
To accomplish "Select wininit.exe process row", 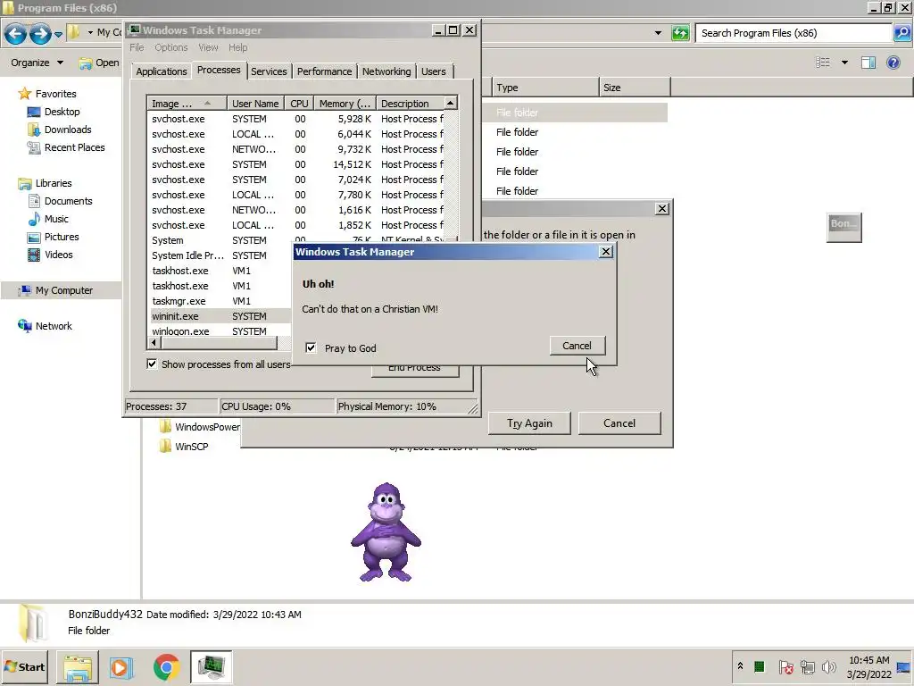I will point(220,316).
